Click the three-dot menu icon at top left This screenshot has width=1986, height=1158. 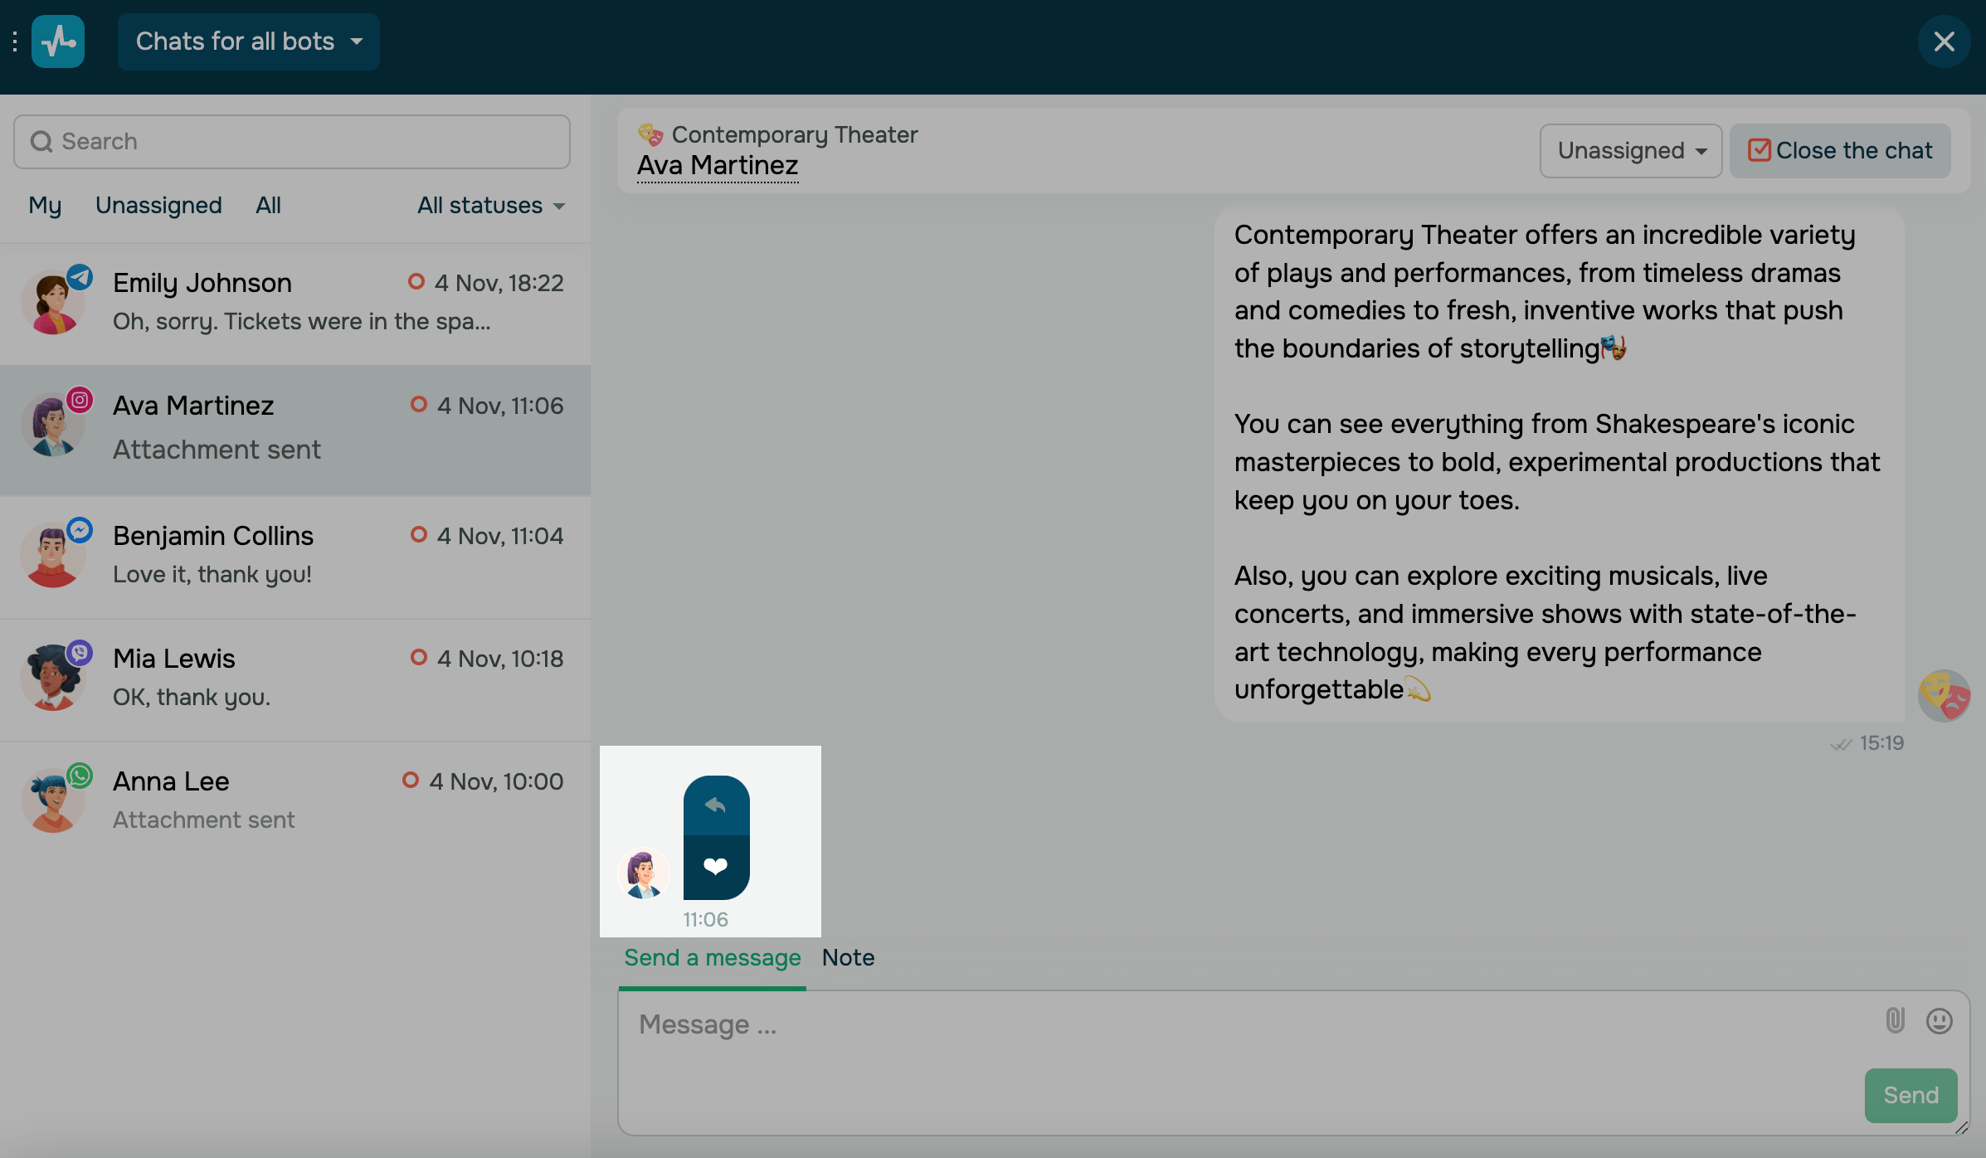pos(15,41)
